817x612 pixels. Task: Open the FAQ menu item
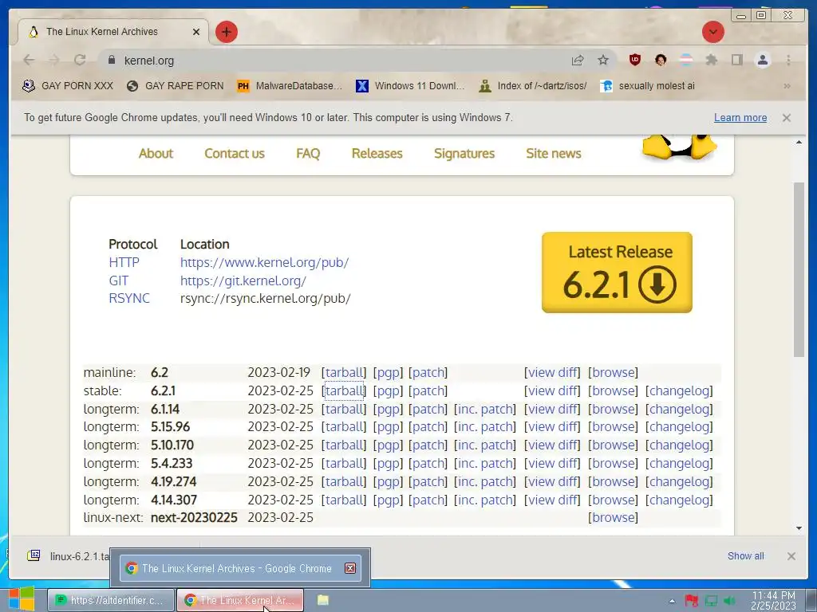pyautogui.click(x=308, y=154)
